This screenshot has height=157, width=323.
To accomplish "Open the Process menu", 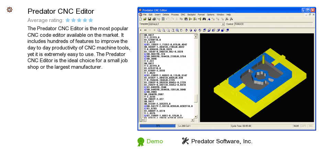I will [x=175, y=15].
